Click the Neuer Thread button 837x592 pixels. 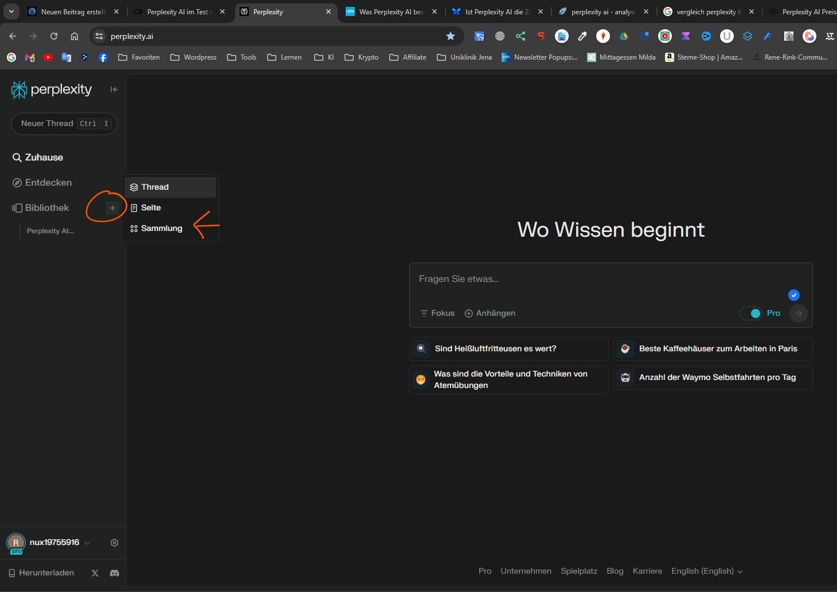[64, 124]
